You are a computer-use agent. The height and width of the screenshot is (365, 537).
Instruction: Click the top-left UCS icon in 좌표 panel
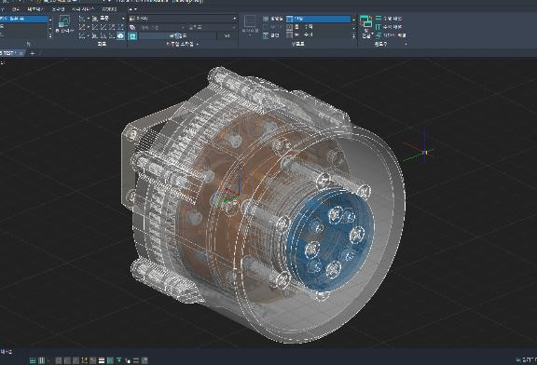click(x=82, y=19)
